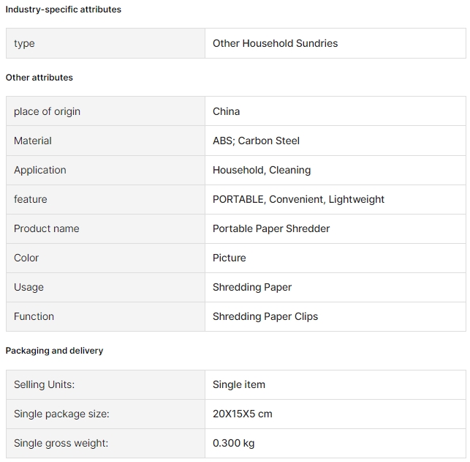
Task: Select the 'Portable Paper Shredder' product name
Action: [271, 228]
